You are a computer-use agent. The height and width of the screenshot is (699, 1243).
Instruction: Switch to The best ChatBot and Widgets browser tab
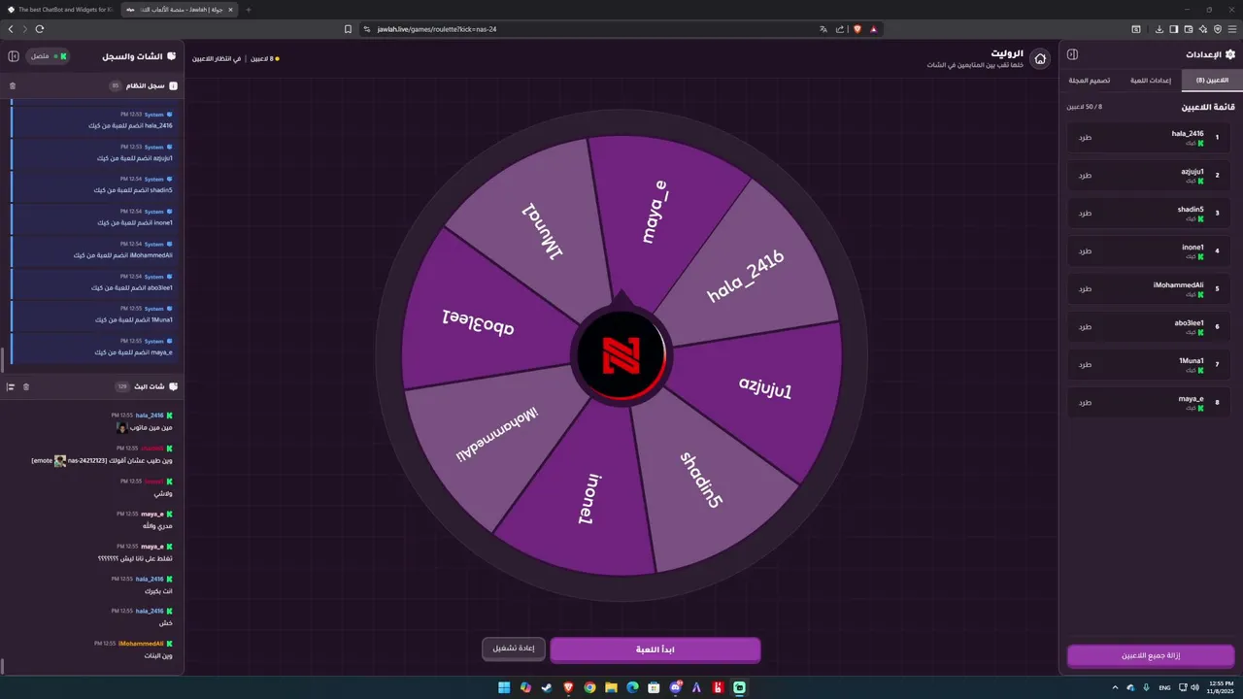tap(58, 10)
